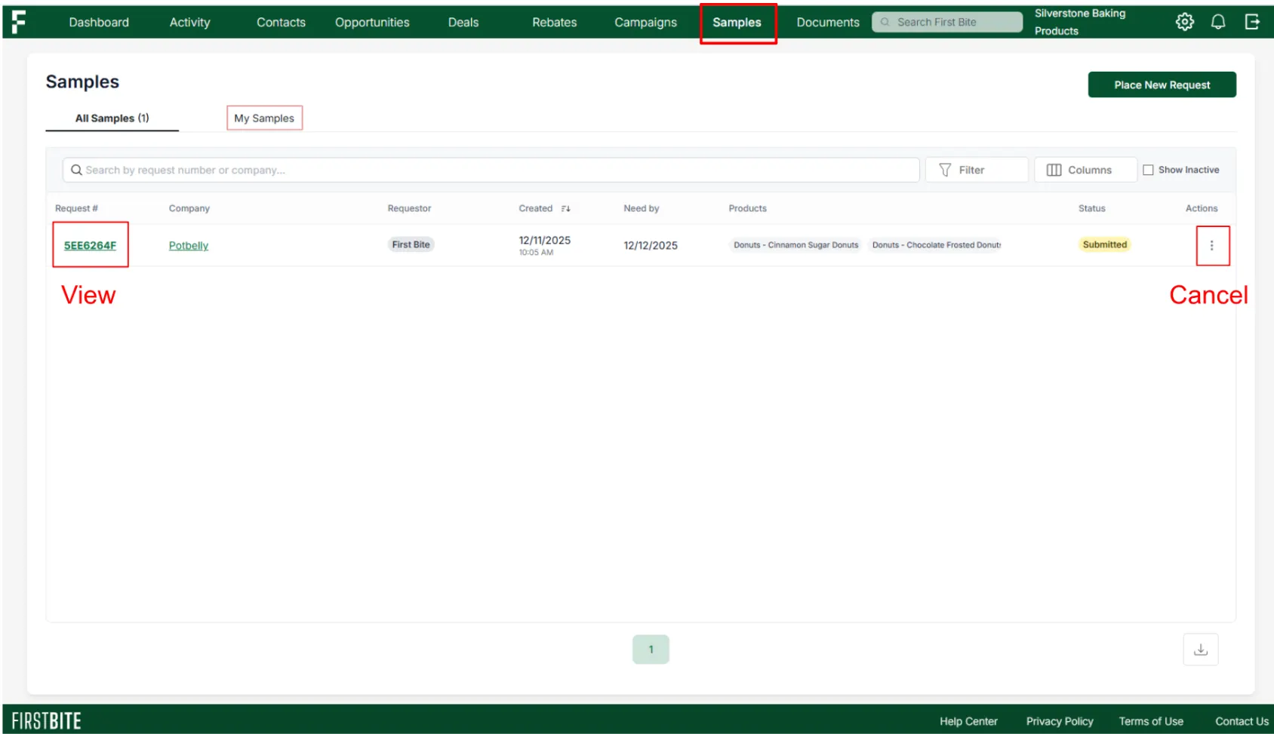
Task: Sort by the Created column arrow icon
Action: [x=566, y=209]
